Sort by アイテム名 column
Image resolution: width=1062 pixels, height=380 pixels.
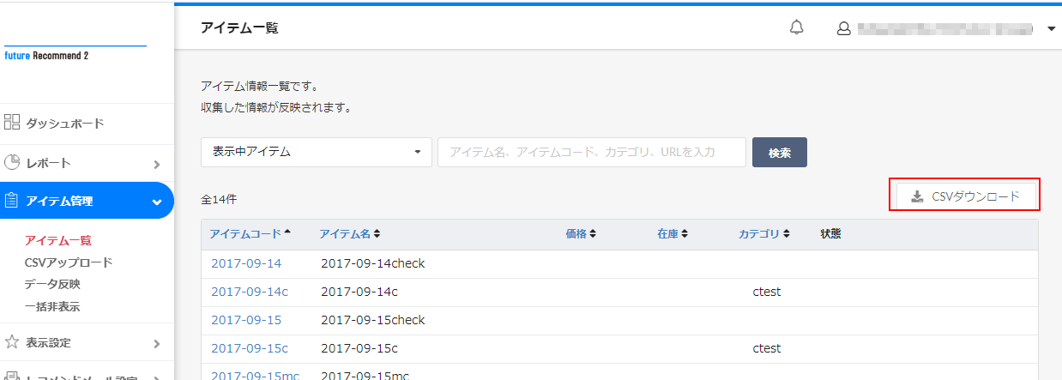coord(349,233)
